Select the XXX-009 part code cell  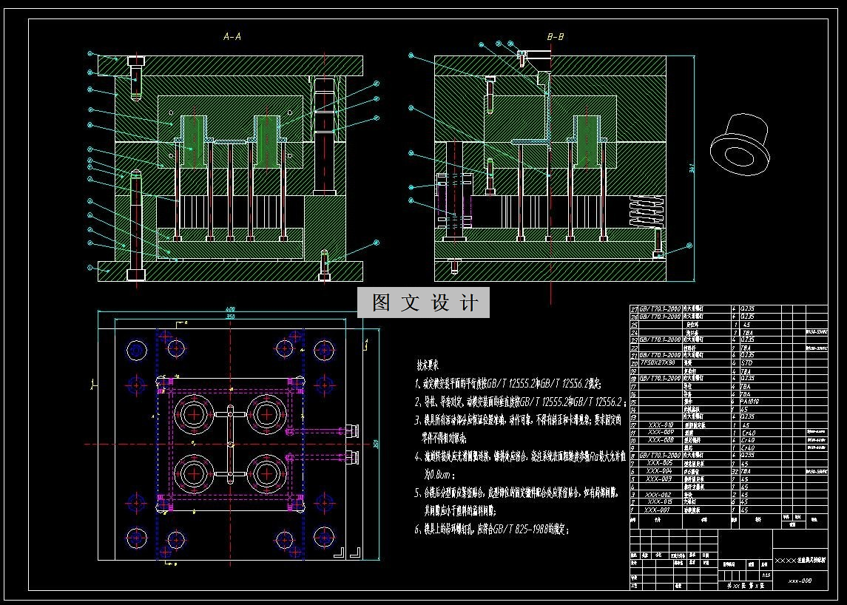660,432
